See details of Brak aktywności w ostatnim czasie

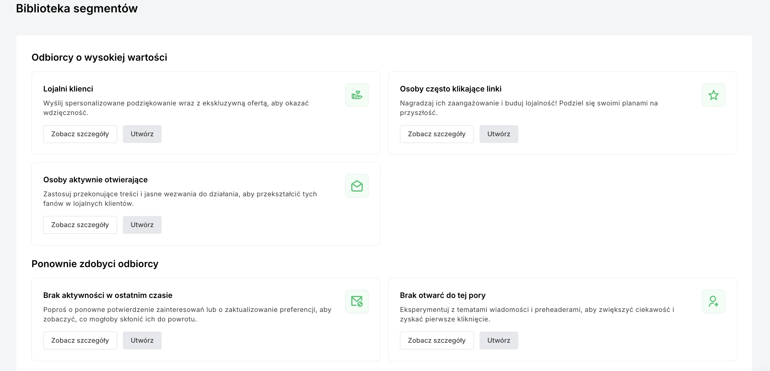[x=80, y=341]
